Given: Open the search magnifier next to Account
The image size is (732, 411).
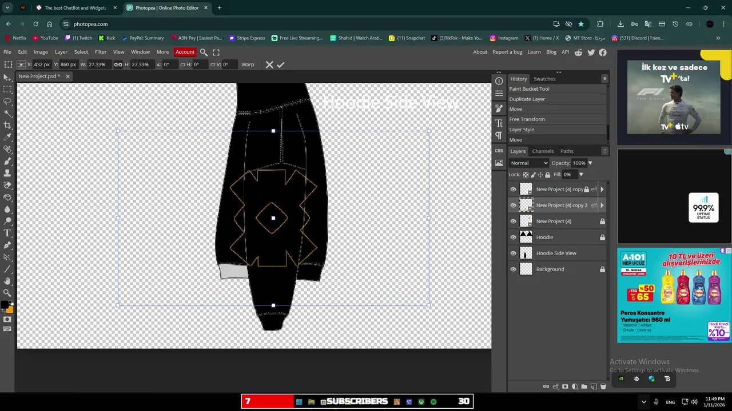Looking at the screenshot, I should pos(204,52).
